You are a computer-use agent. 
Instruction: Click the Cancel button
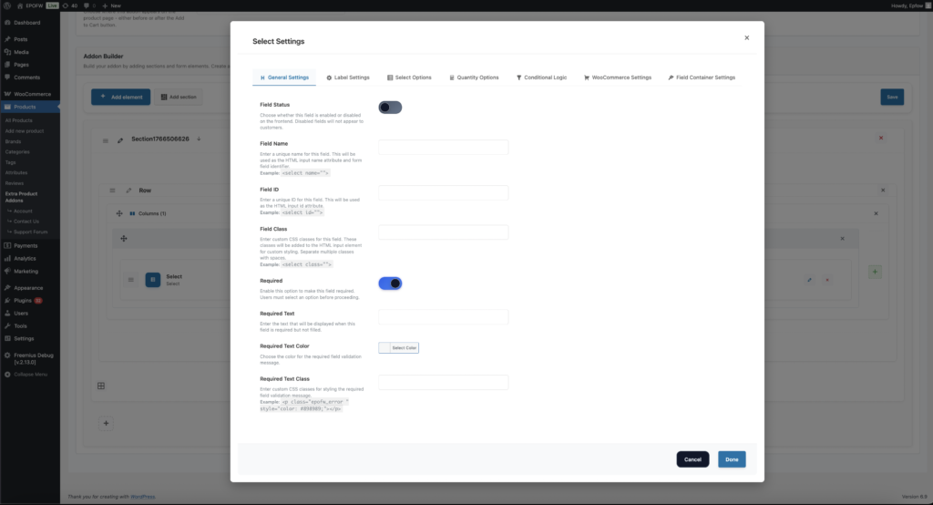point(692,459)
